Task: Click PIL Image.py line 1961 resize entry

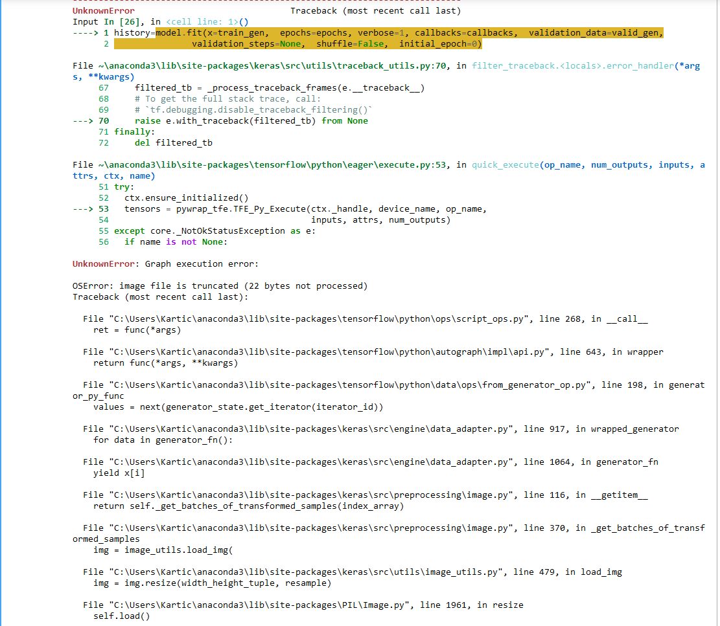Action: 303,605
